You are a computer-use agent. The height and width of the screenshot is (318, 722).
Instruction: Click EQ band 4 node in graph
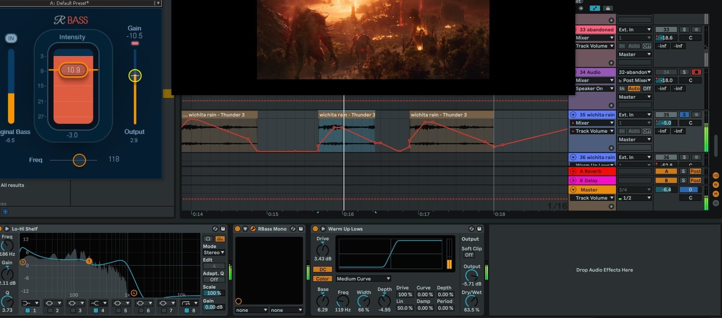pyautogui.click(x=134, y=293)
